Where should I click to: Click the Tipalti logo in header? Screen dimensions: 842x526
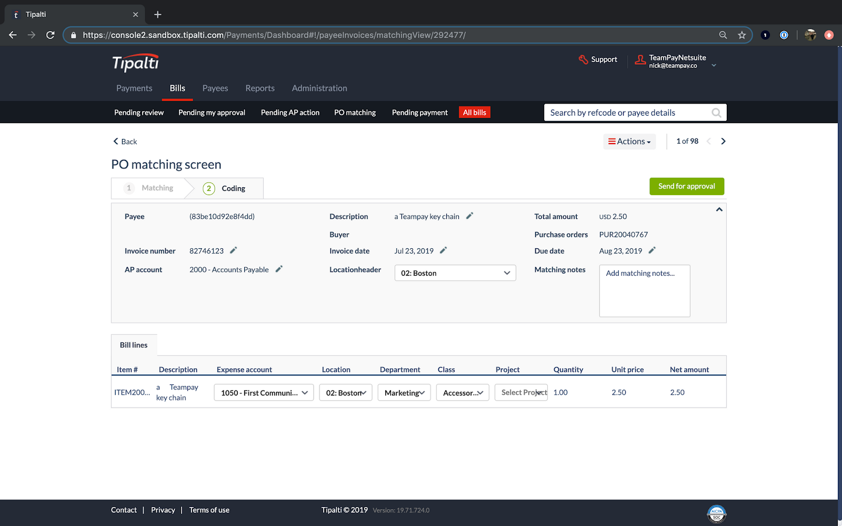[135, 63]
